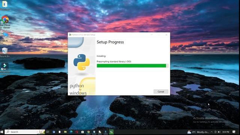
Task: Click the system tray icon right of the chevron
Action: (x=215, y=132)
